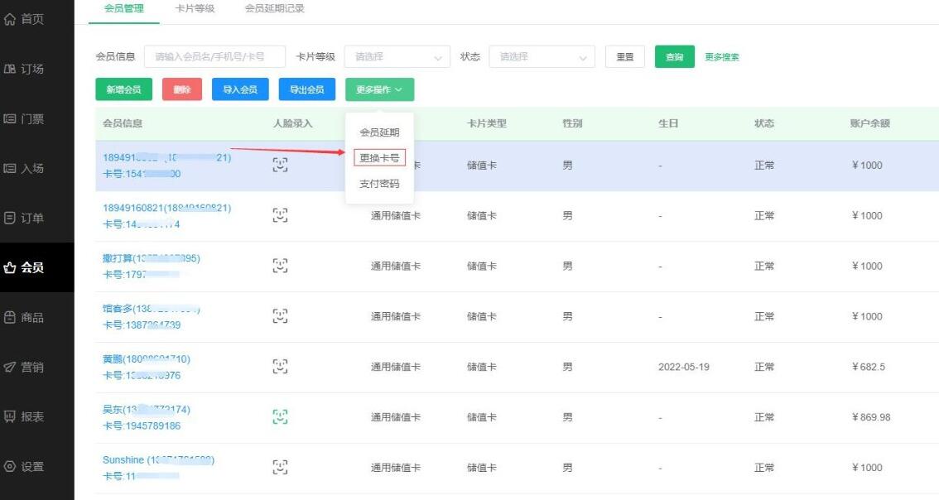Open 报表 reports in sidebar
The width and height of the screenshot is (939, 500).
coord(25,416)
